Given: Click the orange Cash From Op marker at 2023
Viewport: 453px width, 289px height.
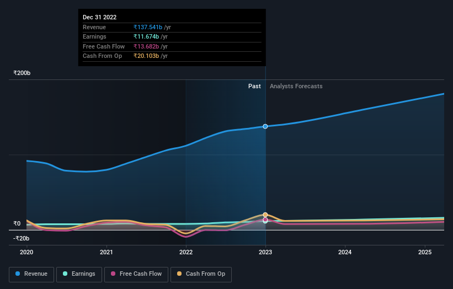Looking at the screenshot, I should 265,215.
